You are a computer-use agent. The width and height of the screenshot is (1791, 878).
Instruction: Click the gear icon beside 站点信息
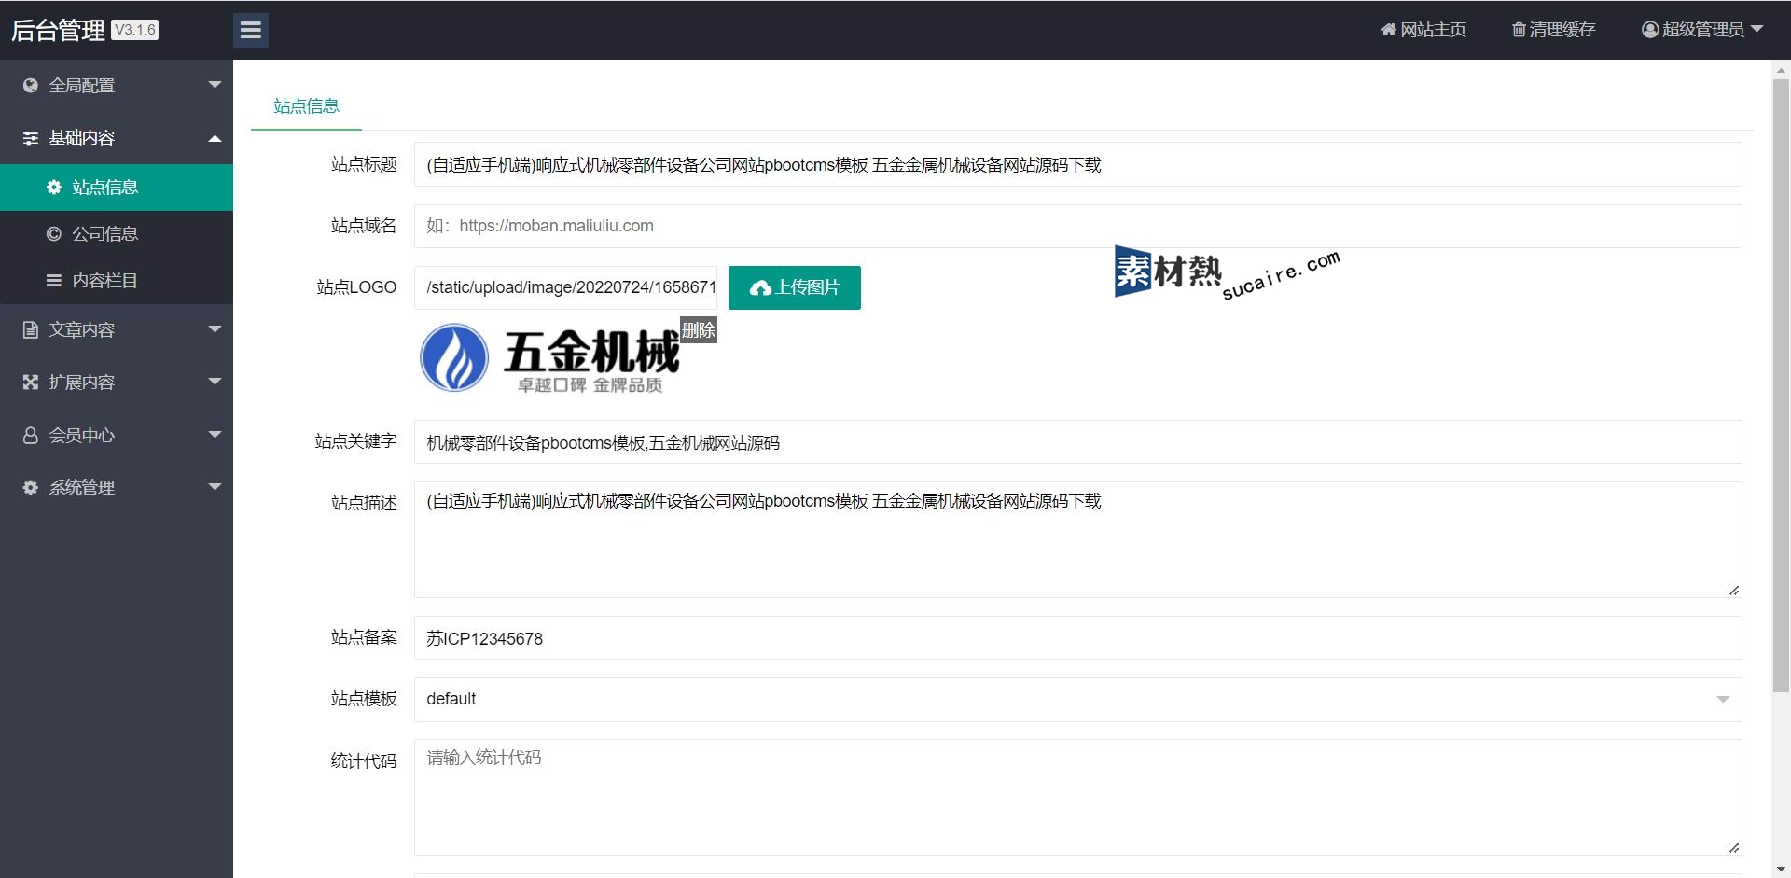[54, 187]
